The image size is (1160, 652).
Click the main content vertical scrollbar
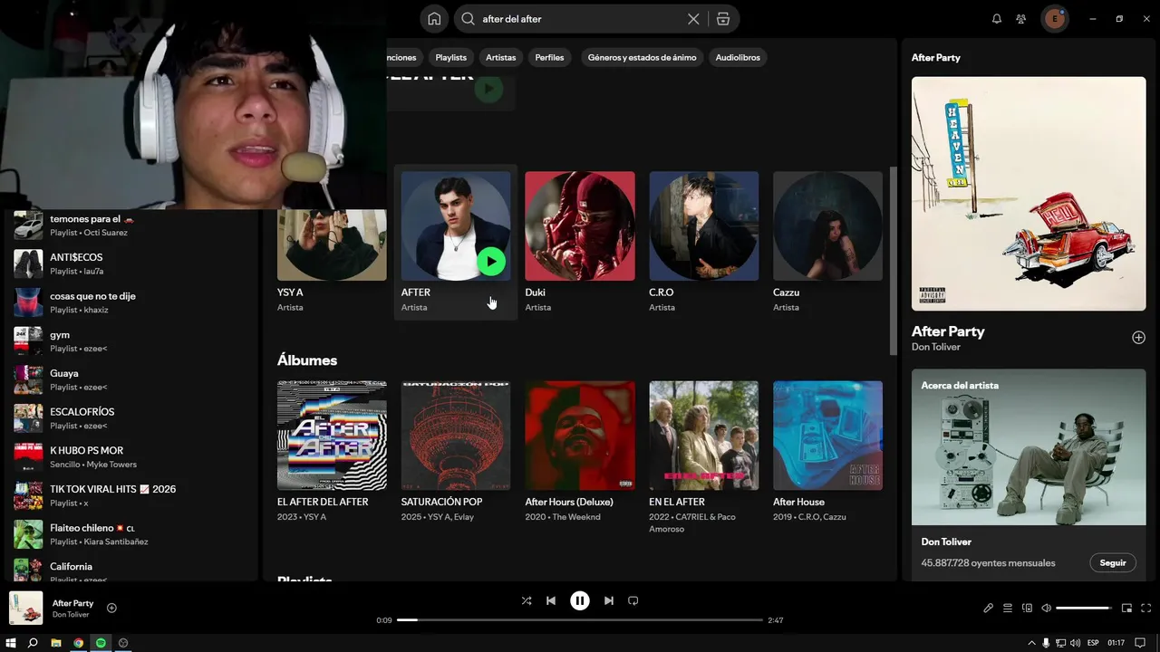(894, 261)
